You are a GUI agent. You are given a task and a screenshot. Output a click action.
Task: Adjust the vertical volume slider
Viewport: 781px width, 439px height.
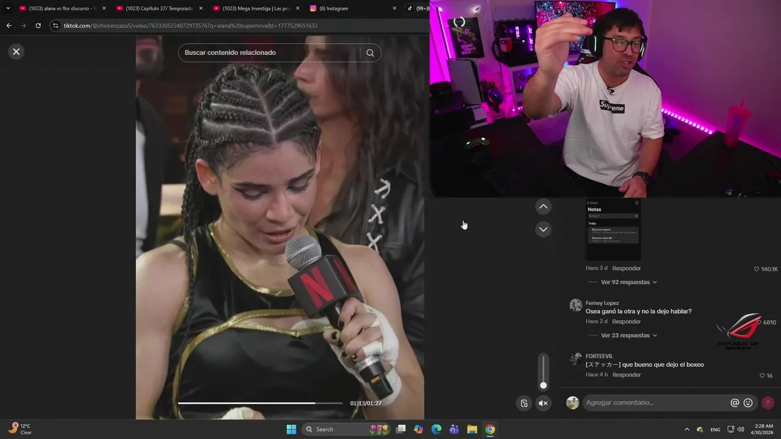[x=543, y=371]
